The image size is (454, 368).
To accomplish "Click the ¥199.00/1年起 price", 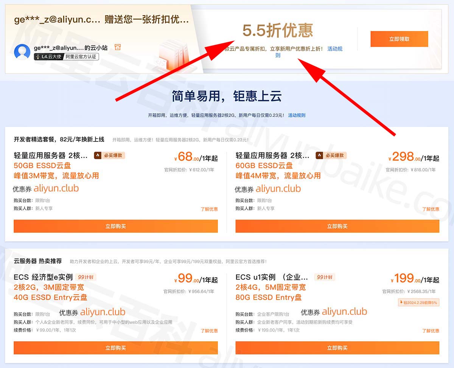I will pyautogui.click(x=415, y=279).
